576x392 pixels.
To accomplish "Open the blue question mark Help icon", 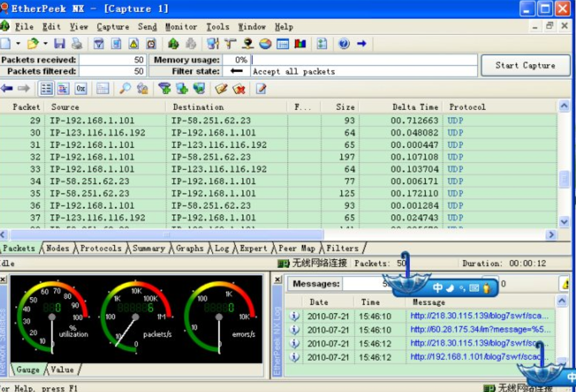I will 344,44.
